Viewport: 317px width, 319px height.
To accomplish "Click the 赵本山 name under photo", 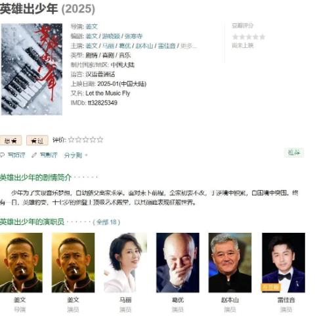I will 230,300.
